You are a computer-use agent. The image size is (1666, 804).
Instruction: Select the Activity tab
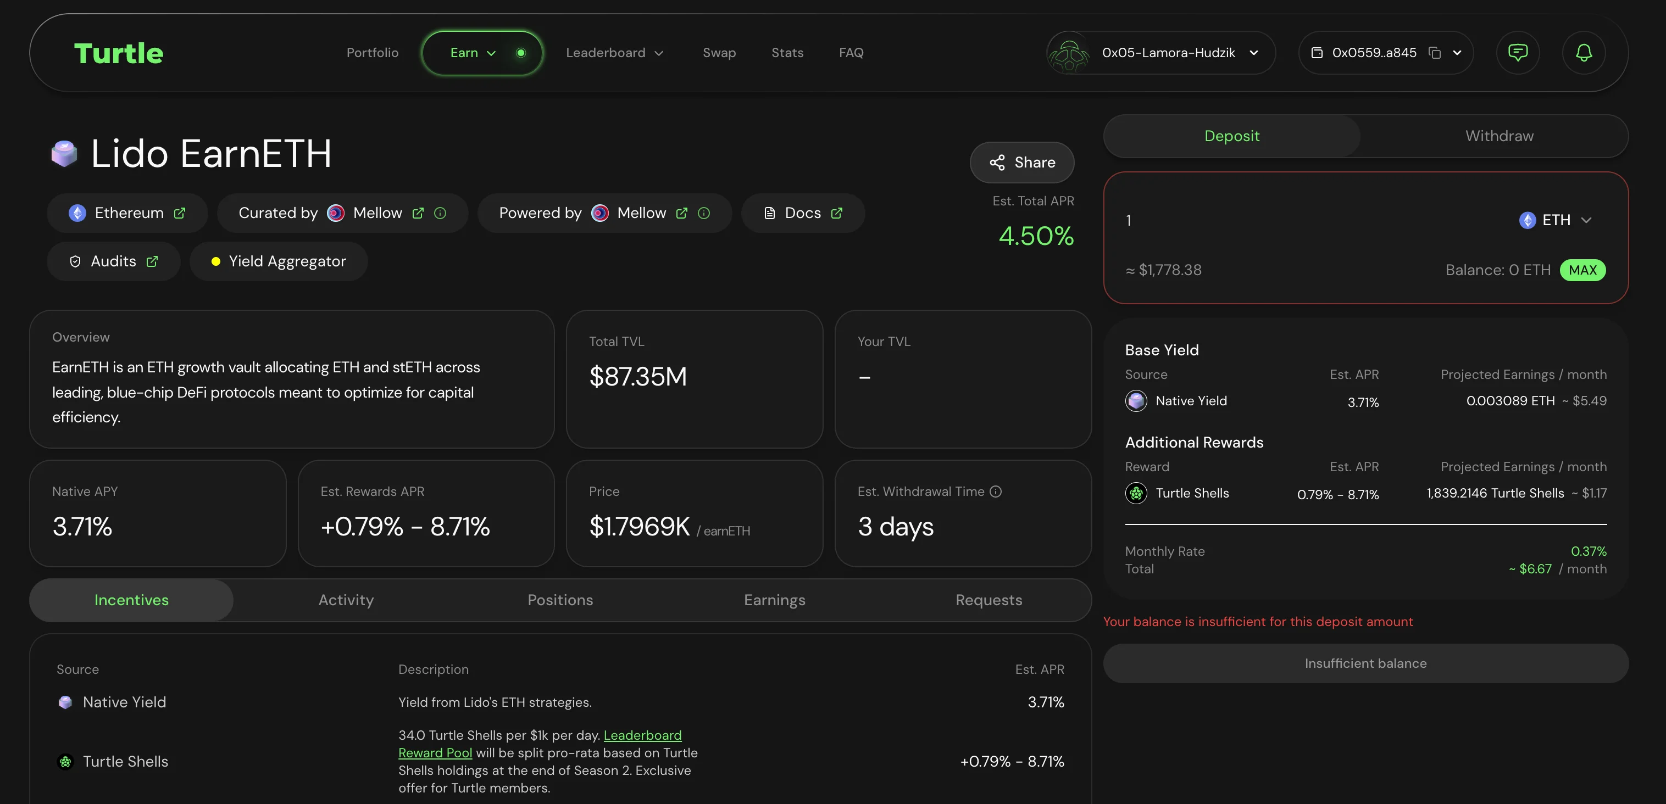point(346,600)
